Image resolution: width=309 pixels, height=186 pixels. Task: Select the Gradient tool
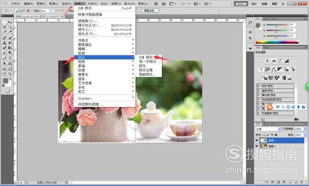[x=10, y=48]
